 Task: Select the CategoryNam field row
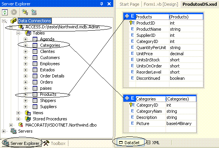pos(163,111)
